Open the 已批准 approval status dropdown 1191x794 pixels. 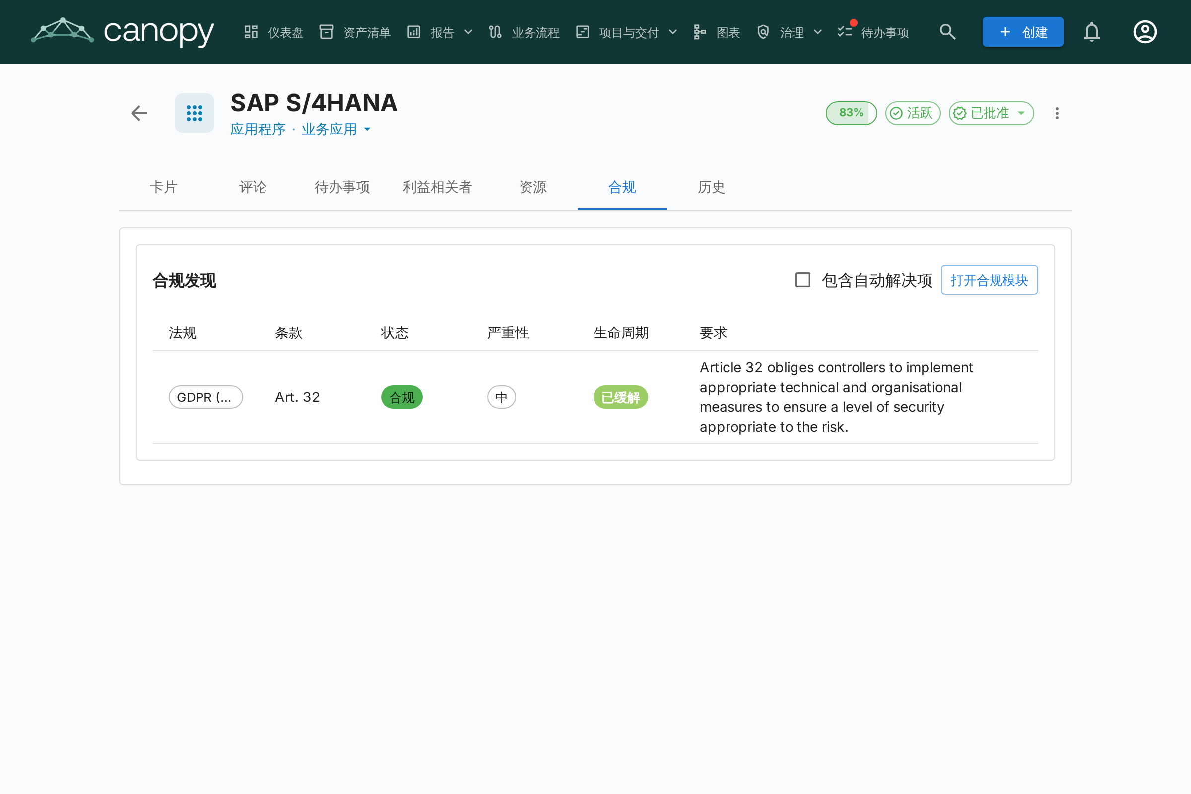pos(1021,113)
